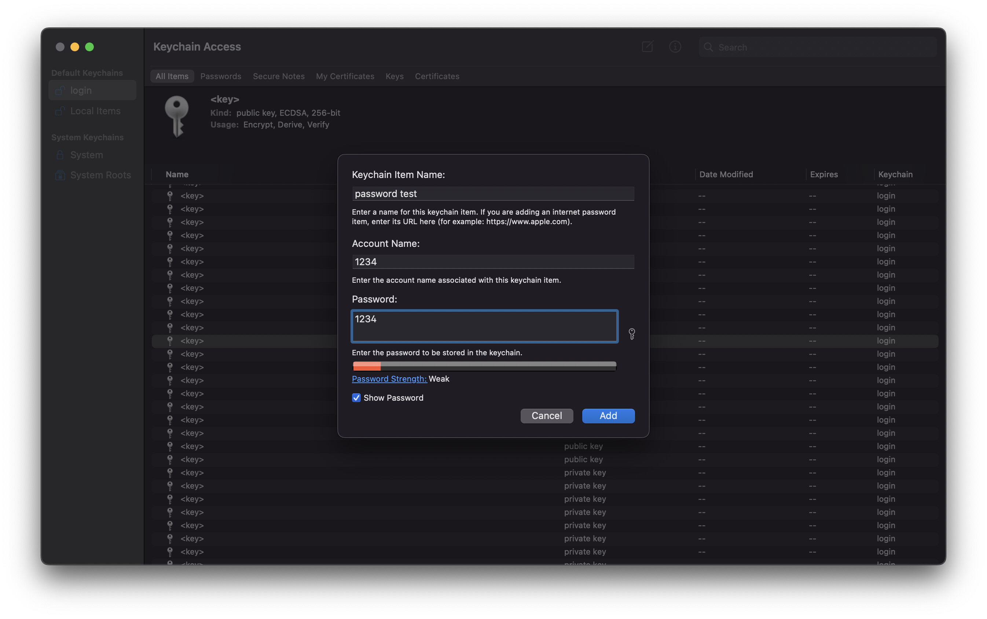
Task: Click the Keychain Item Name field
Action: coord(493,194)
